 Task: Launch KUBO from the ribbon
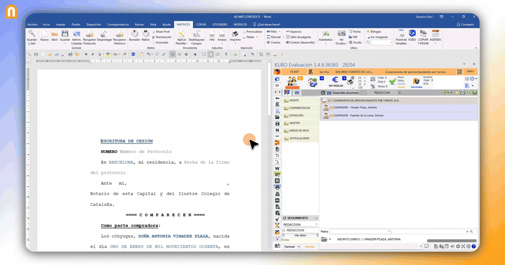[412, 35]
